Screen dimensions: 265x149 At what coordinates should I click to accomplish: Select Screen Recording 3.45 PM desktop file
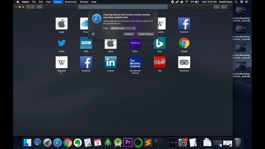241,33
